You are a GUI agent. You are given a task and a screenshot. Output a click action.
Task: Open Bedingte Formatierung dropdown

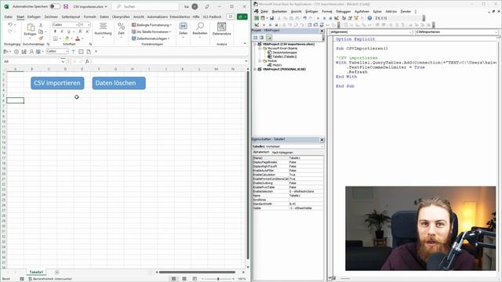151,25
